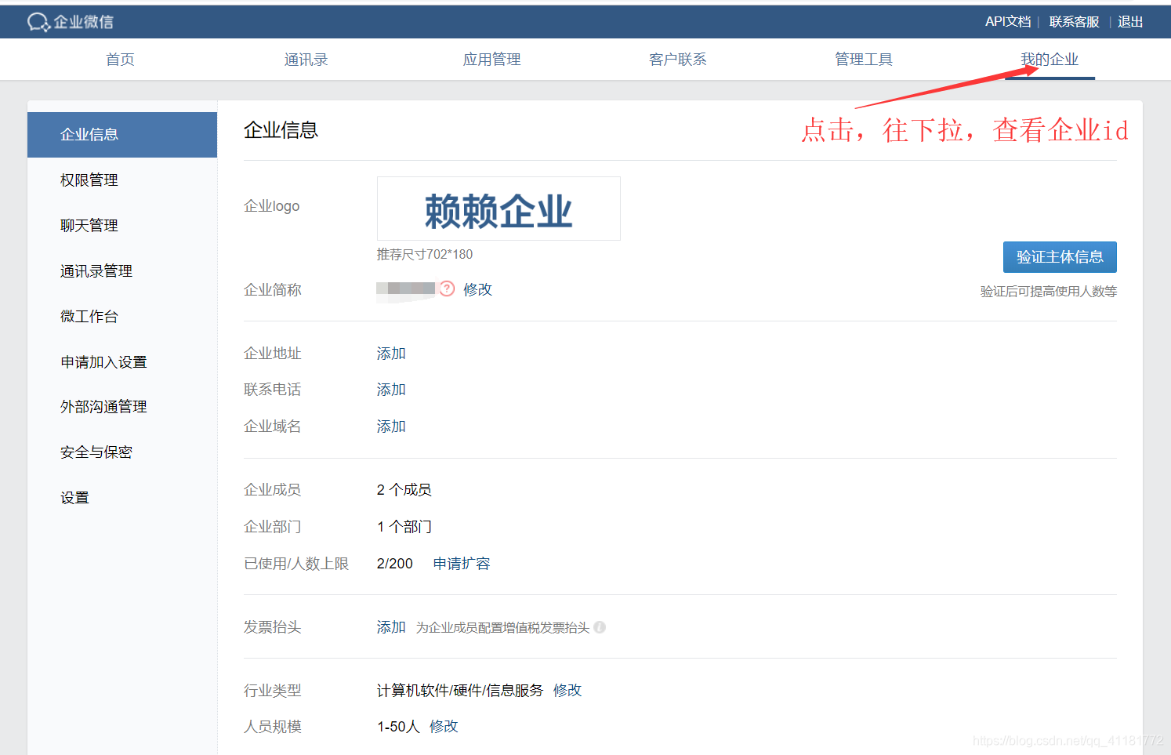Click the 1 个部门 link
This screenshot has height=755, width=1171.
click(404, 527)
